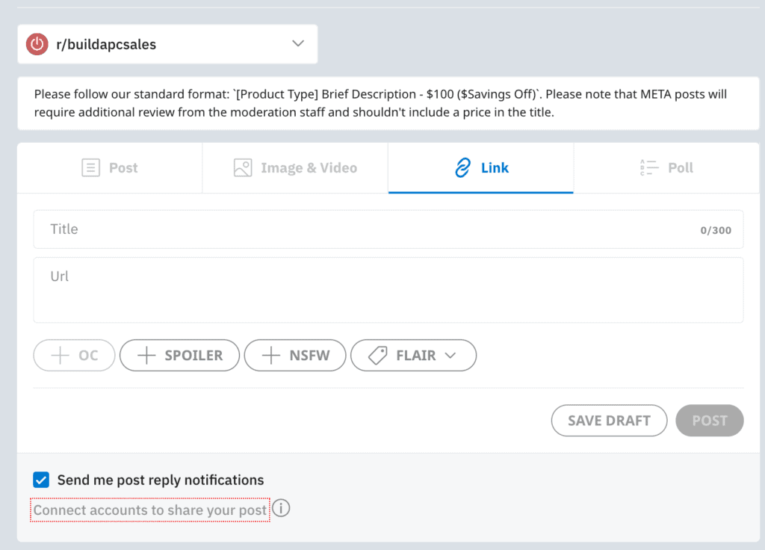Open Connect accounts to share your post
Viewport: 765px width, 550px height.
click(x=149, y=510)
